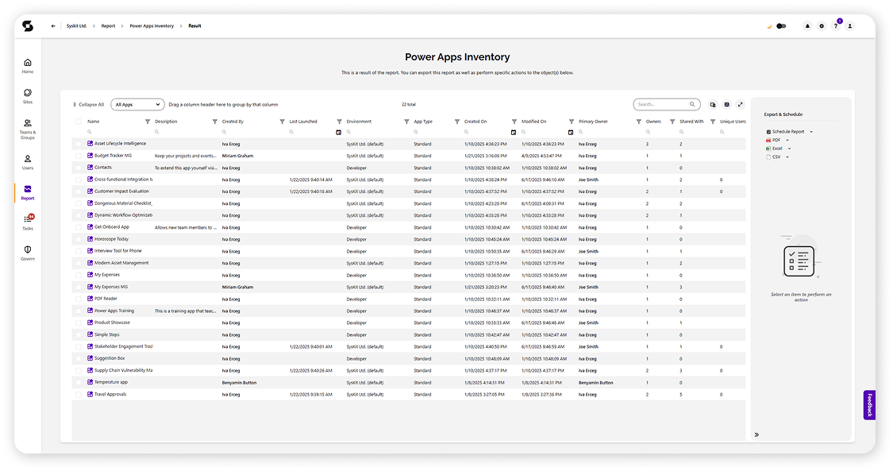The image size is (893, 471).
Task: Select the Contacts row checkbox
Action: [x=79, y=168]
